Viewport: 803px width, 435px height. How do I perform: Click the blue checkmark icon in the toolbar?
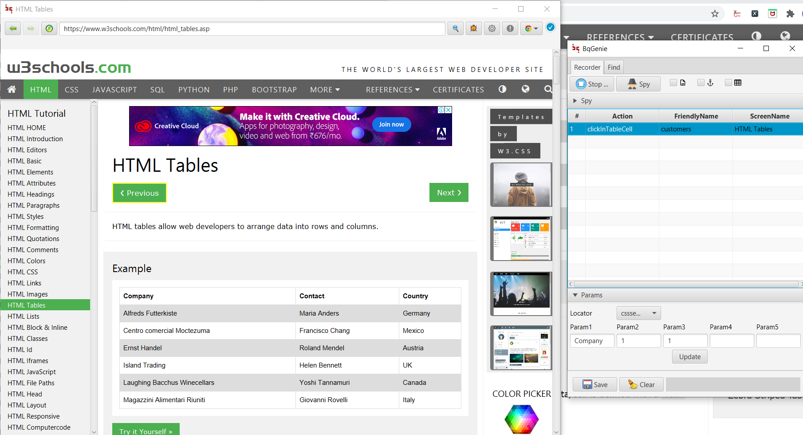tap(551, 28)
